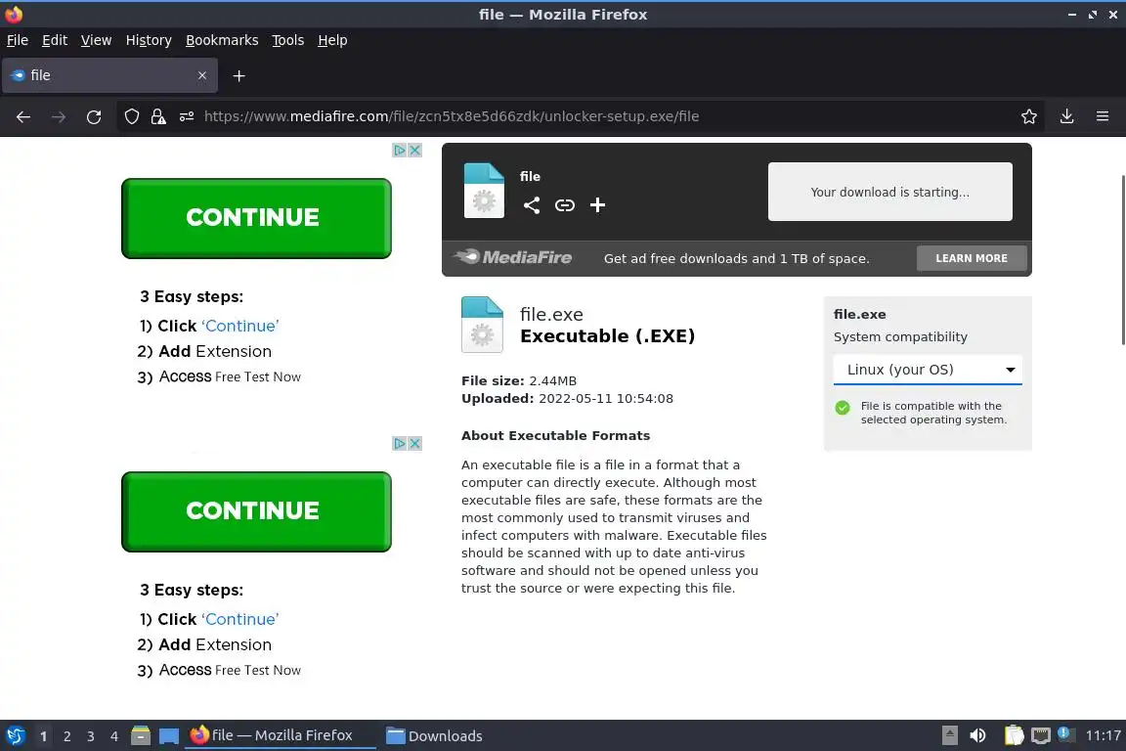Click the show desktop taskbar icon
The width and height of the screenshot is (1126, 751).
click(169, 736)
